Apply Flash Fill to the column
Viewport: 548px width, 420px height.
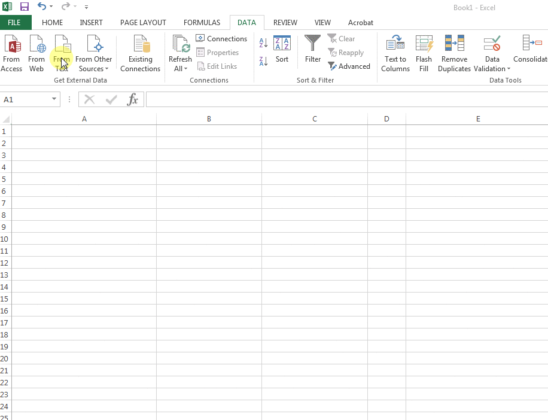(424, 53)
